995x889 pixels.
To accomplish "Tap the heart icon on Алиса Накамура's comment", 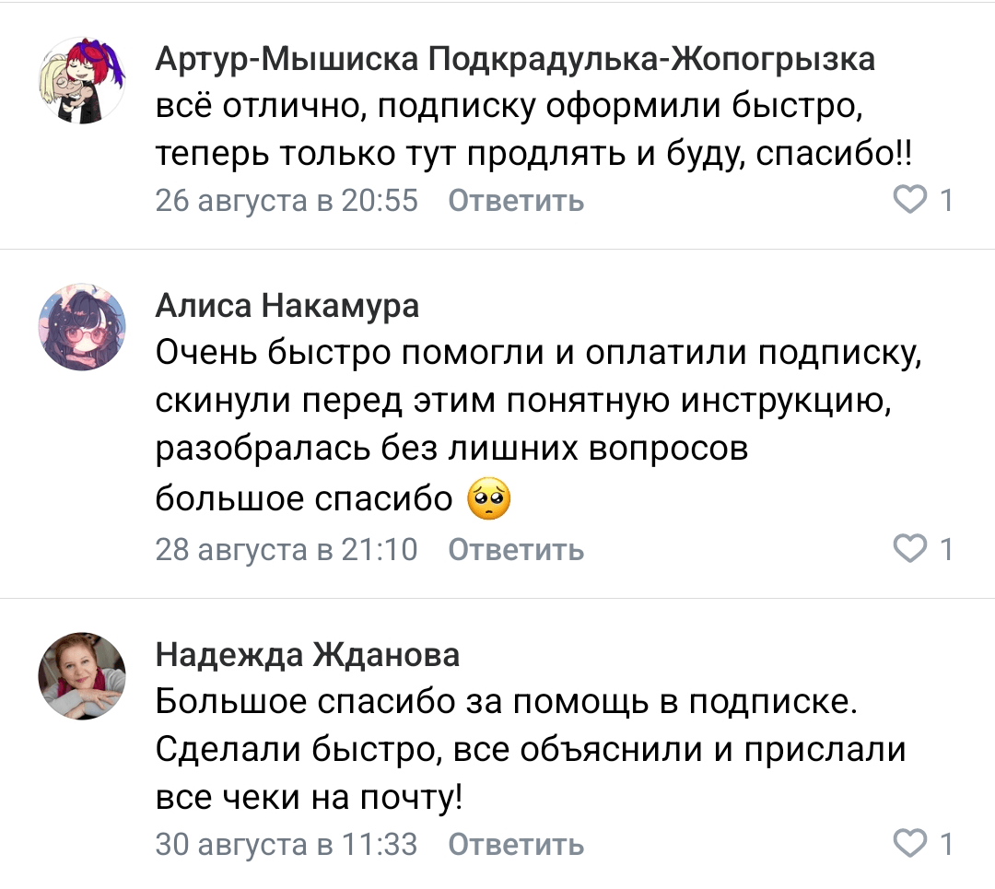I will [911, 549].
